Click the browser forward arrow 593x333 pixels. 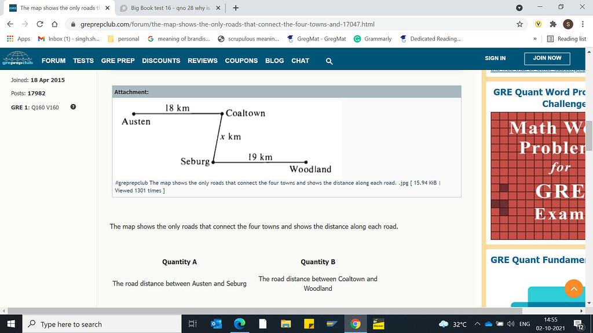(25, 24)
